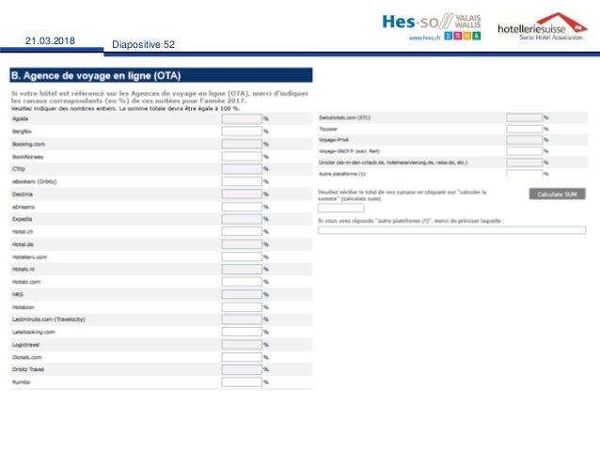Click the Agoda row label

click(20, 119)
